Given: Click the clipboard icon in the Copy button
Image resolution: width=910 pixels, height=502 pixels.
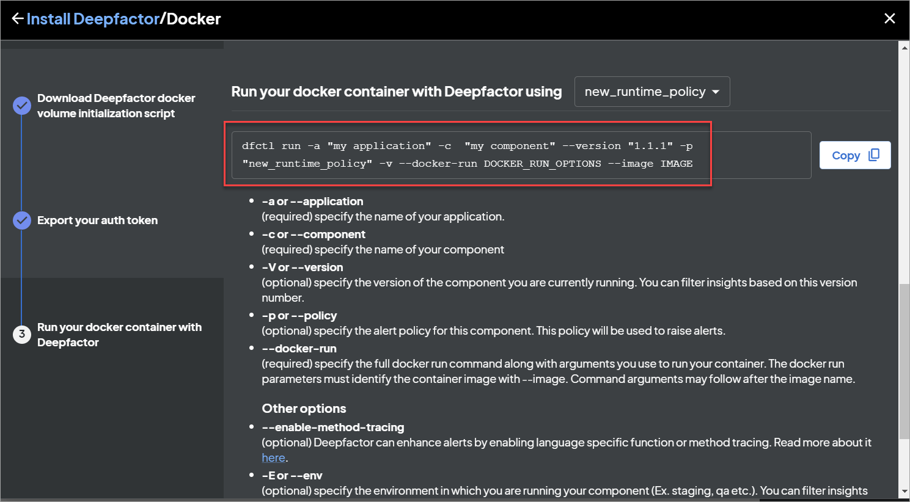Looking at the screenshot, I should tap(874, 155).
